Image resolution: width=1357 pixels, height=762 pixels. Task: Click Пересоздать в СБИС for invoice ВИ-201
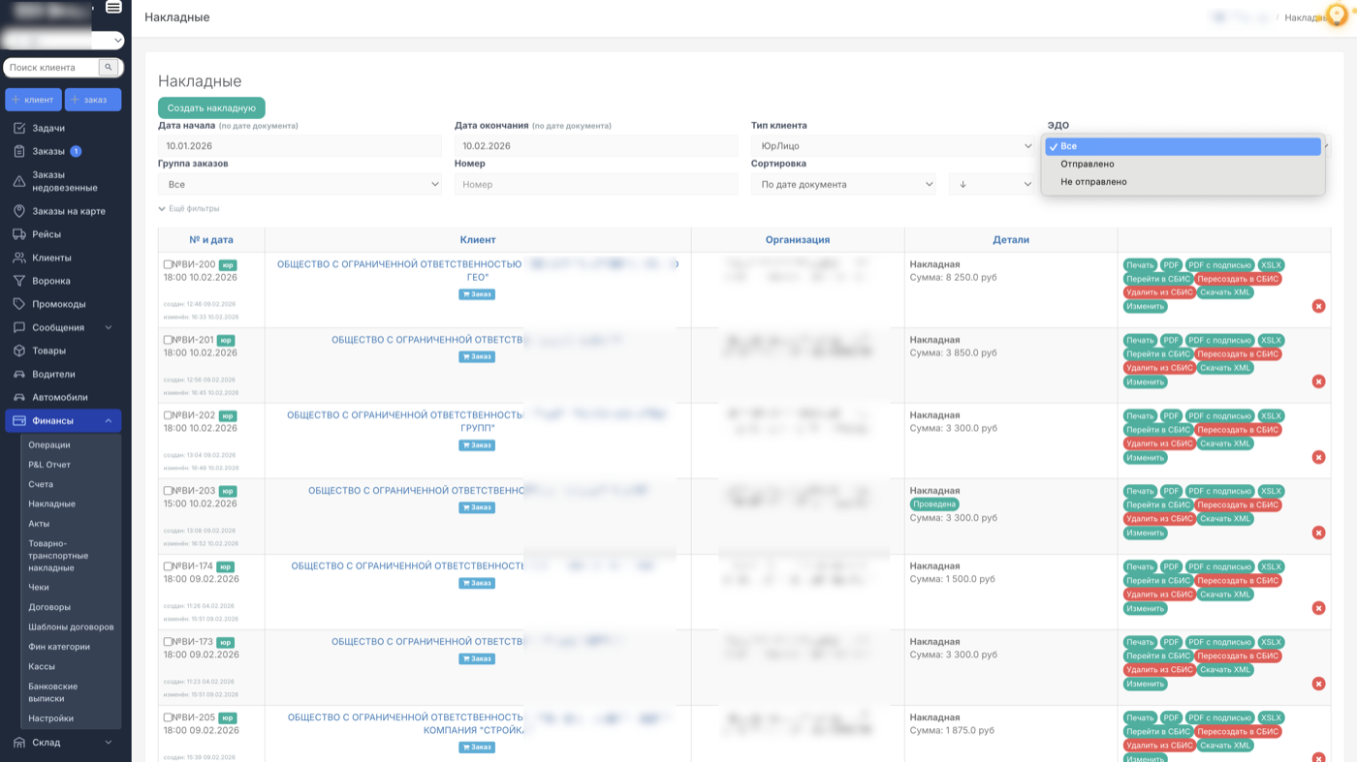click(x=1238, y=354)
